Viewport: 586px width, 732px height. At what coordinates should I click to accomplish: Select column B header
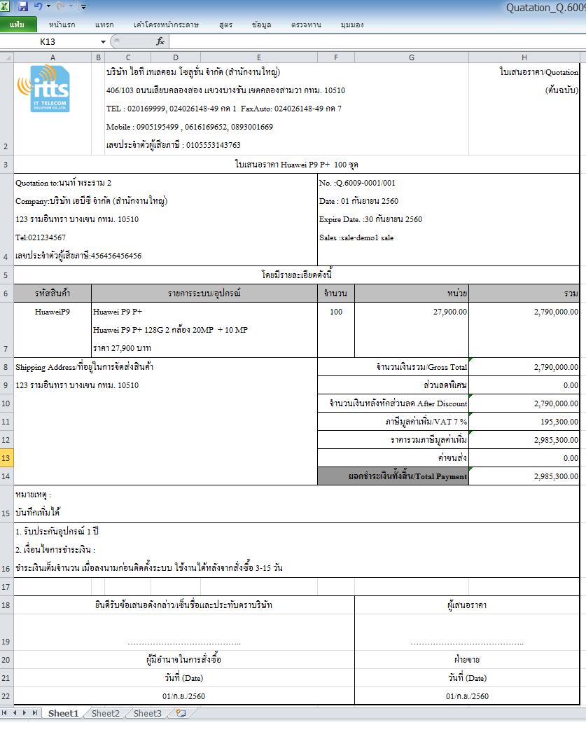[98, 57]
